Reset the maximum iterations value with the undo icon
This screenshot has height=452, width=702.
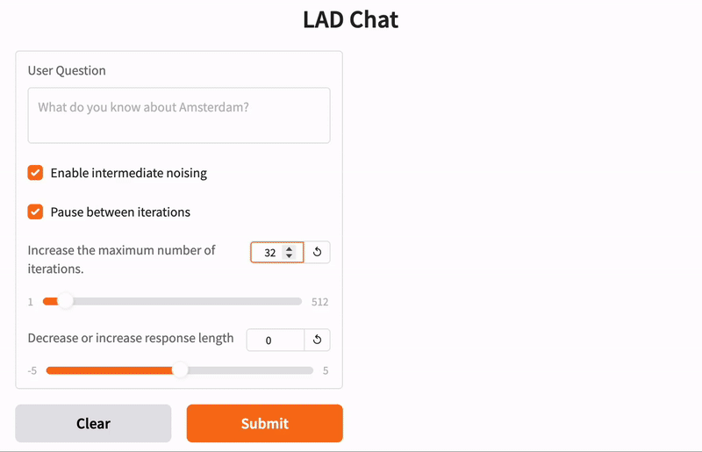(x=317, y=252)
